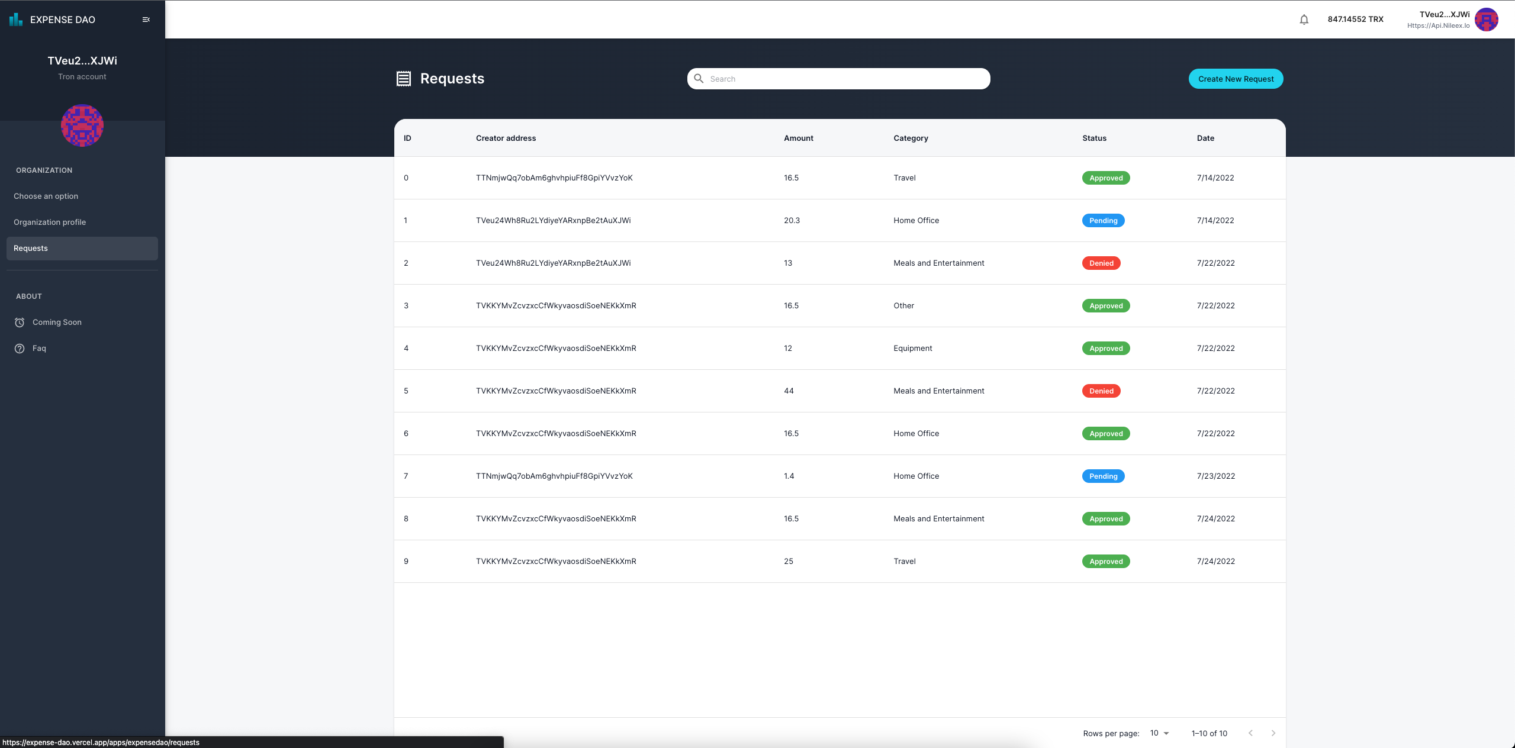Focus the Search input field
Screen dimensions: 1515x748
(x=847, y=79)
